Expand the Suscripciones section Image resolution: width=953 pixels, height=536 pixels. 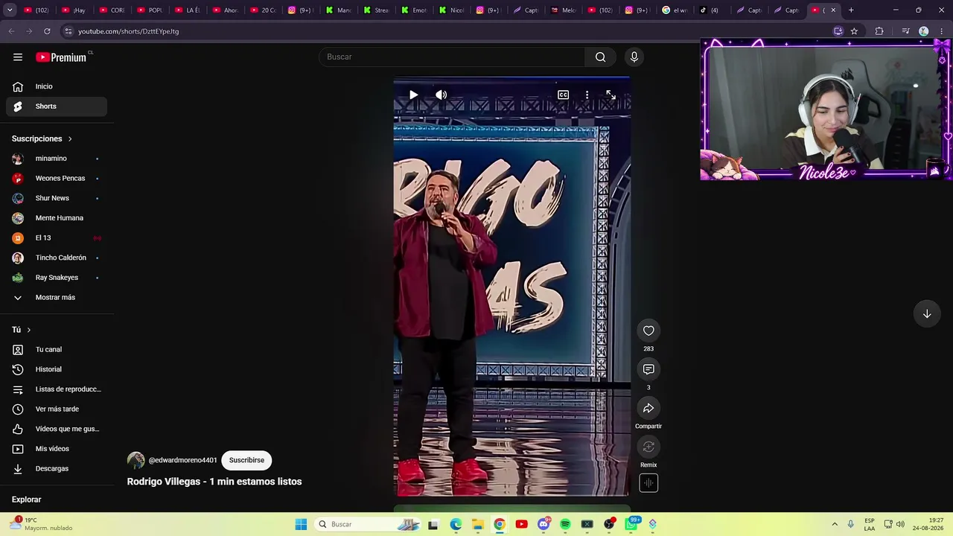click(x=42, y=139)
